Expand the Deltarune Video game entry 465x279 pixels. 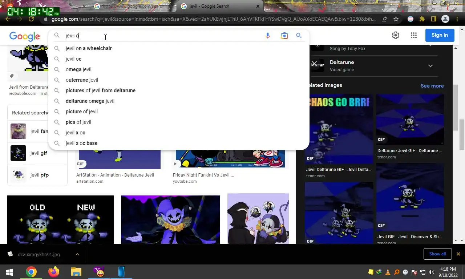click(430, 66)
